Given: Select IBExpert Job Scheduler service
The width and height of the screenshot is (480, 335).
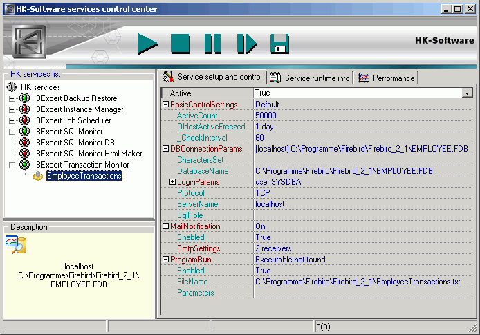Looking at the screenshot, I should [72, 120].
